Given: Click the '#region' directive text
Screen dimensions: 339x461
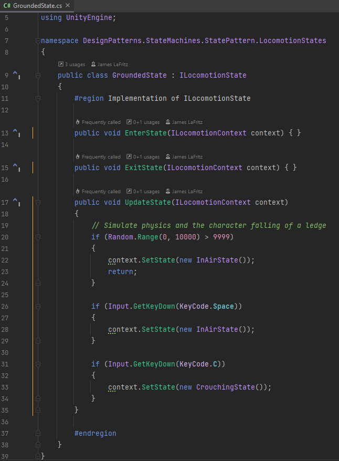Looking at the screenshot, I should [89, 99].
